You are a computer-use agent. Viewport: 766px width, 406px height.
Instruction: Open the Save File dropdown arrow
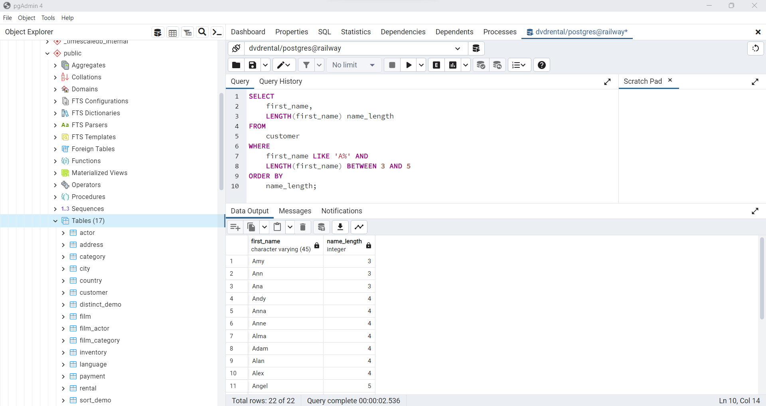coord(265,65)
